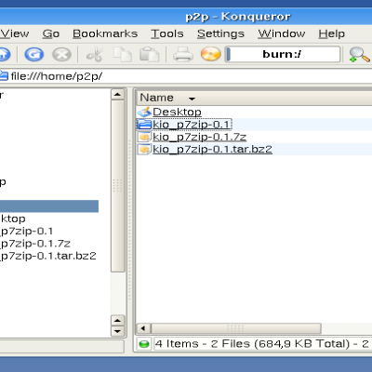This screenshot has width=372, height=372.
Task: Click the Cut scissors icon
Action: [x=95, y=55]
